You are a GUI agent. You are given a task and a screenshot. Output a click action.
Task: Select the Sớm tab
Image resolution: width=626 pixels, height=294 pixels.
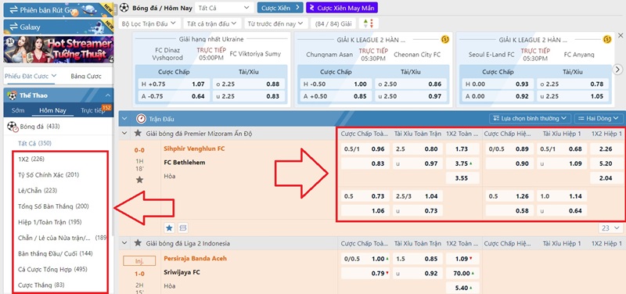coord(18,110)
